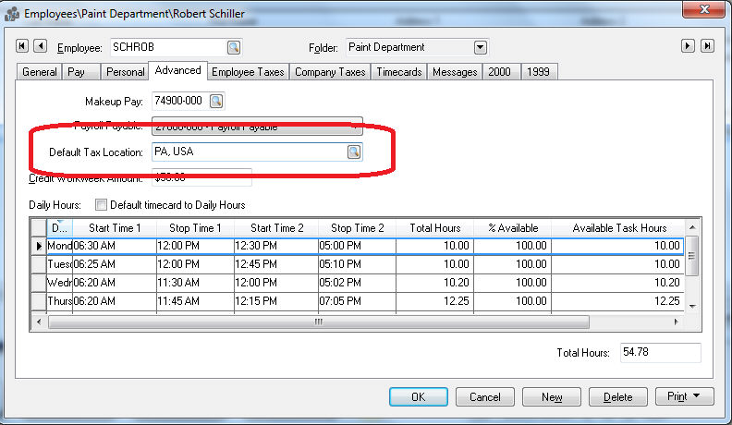Go to last employee record arrow
Screen dimensions: 732x425
[707, 46]
